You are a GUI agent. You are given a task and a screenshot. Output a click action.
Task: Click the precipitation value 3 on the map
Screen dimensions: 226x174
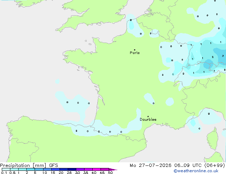[x=223, y=56]
